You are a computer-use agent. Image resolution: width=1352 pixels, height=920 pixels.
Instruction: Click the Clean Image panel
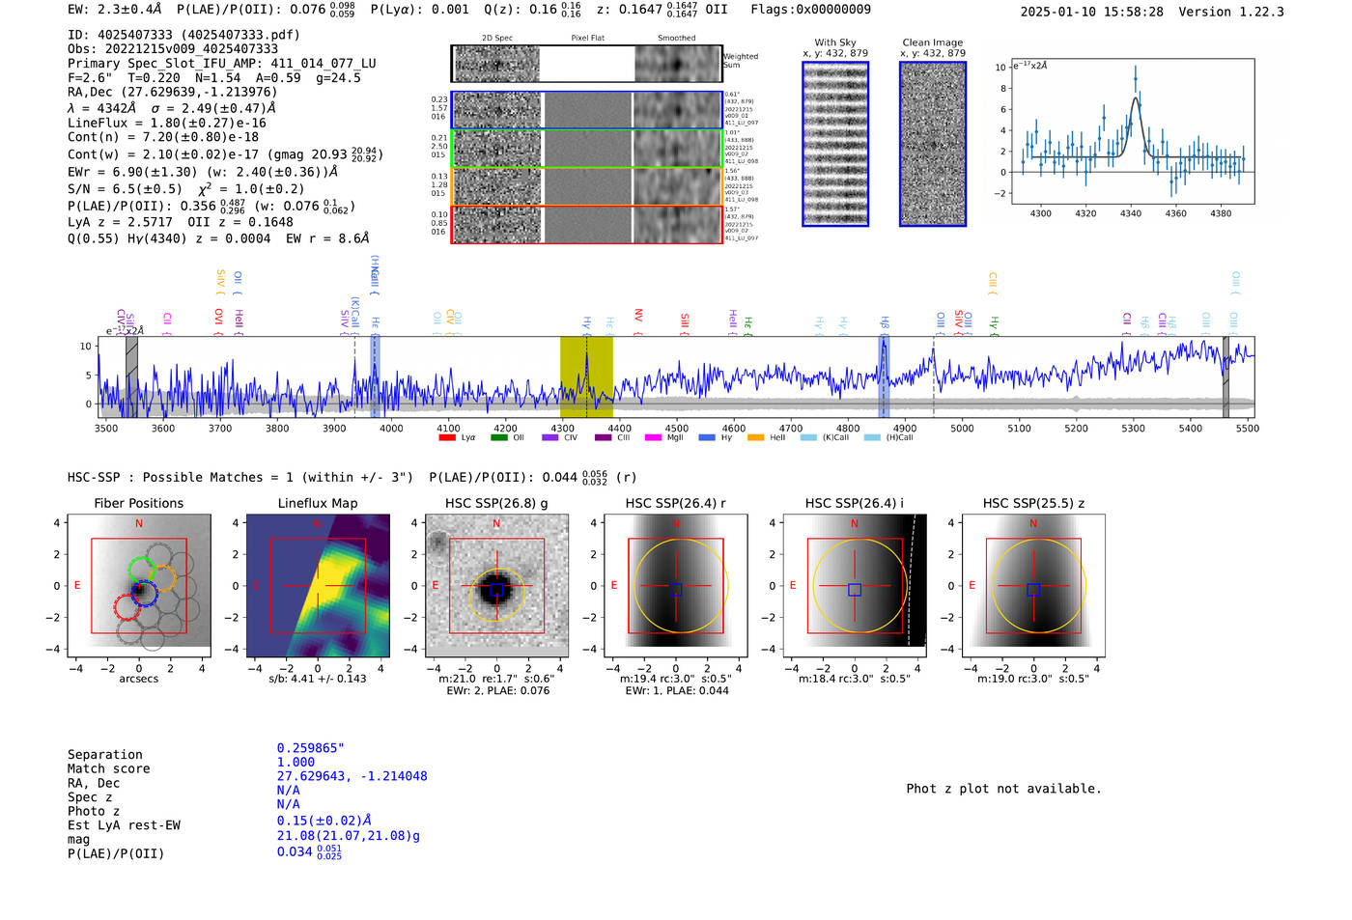(x=933, y=144)
